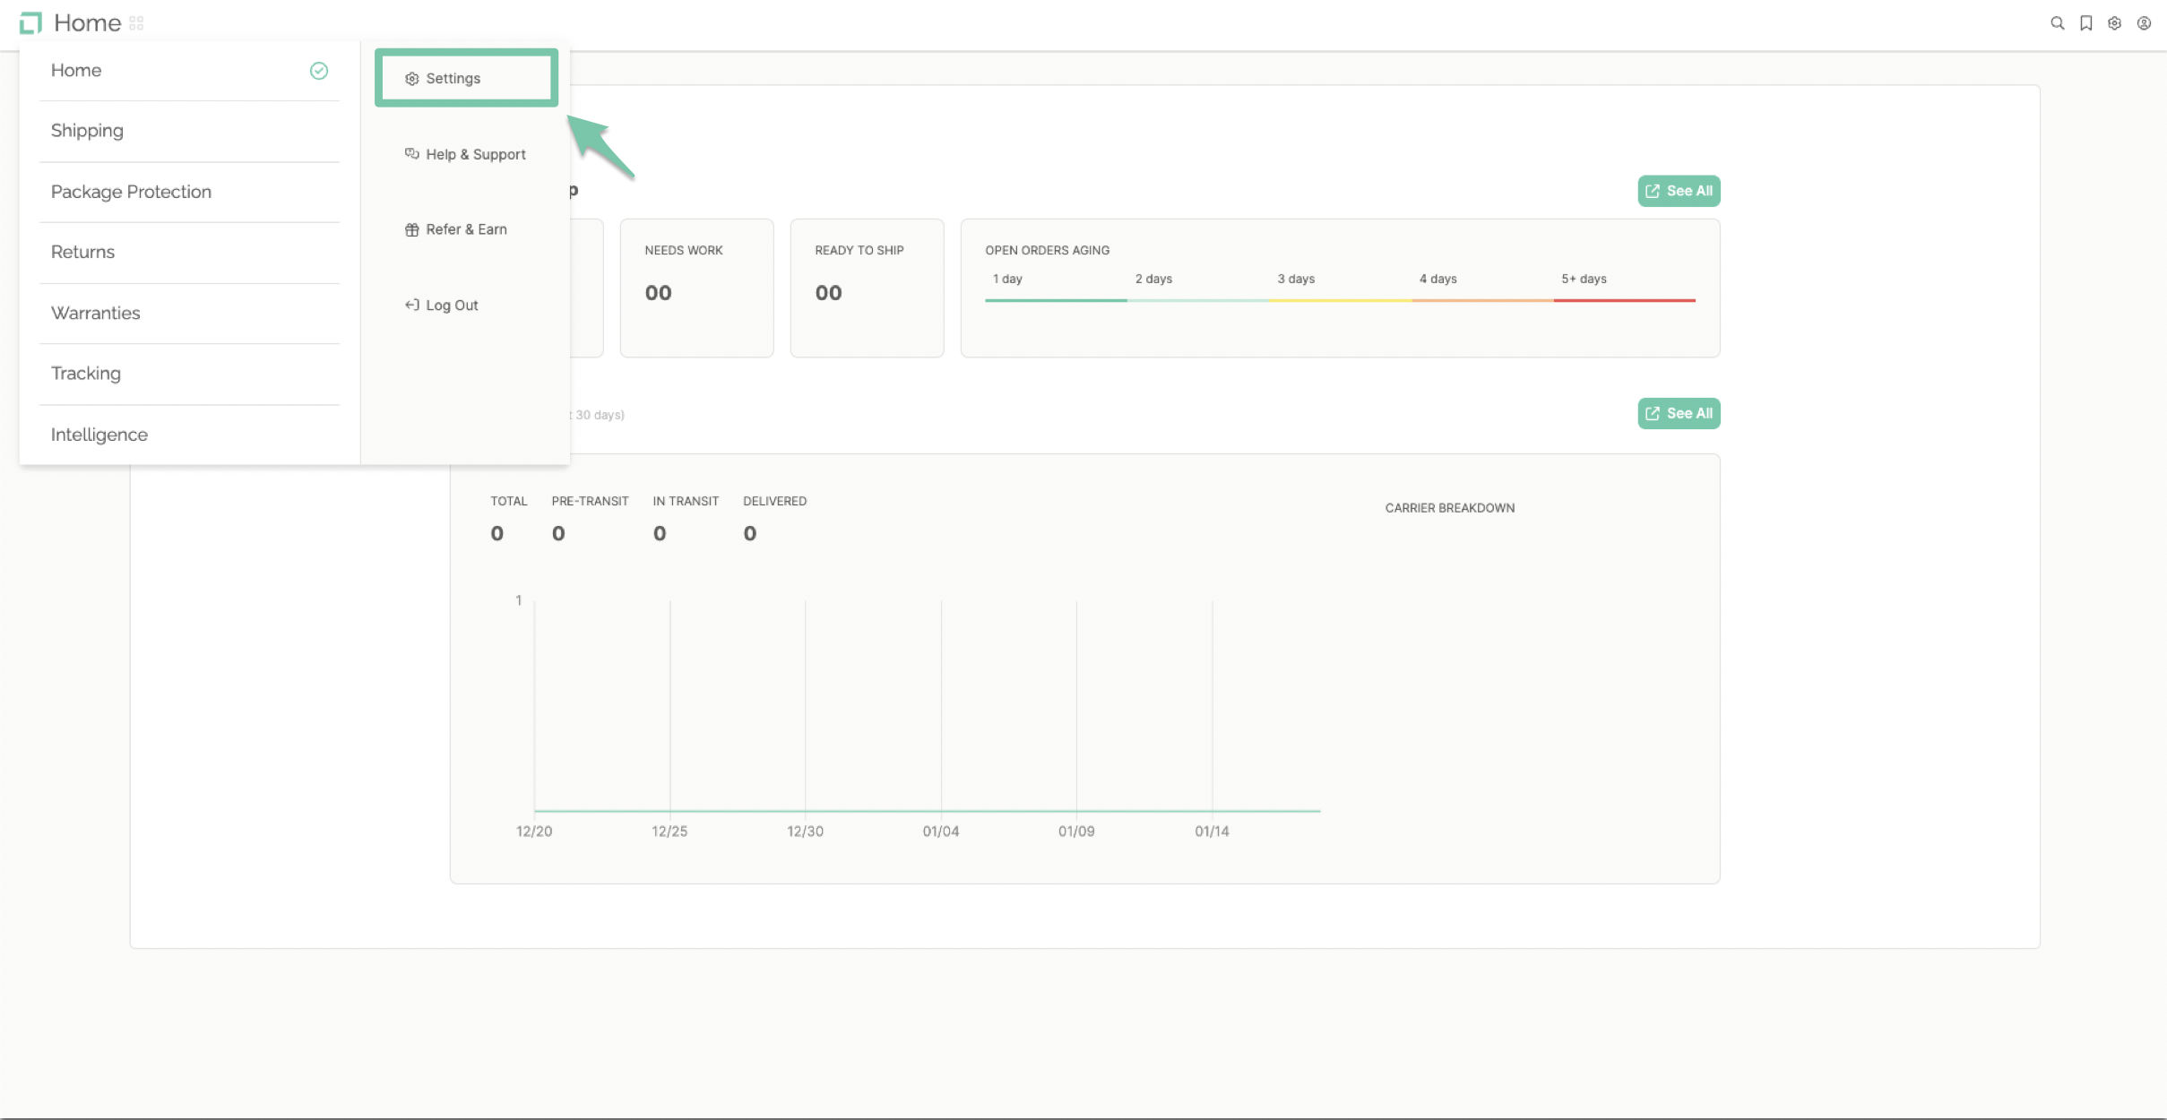Open Package Protection section
Viewport: 2167px width, 1120px height.
tap(189, 192)
